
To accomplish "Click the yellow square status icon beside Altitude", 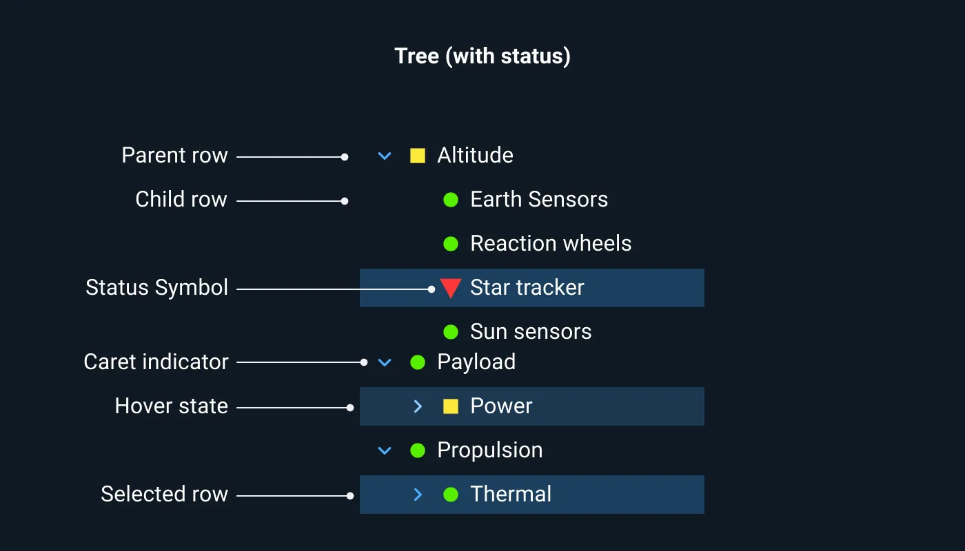I will click(x=417, y=156).
